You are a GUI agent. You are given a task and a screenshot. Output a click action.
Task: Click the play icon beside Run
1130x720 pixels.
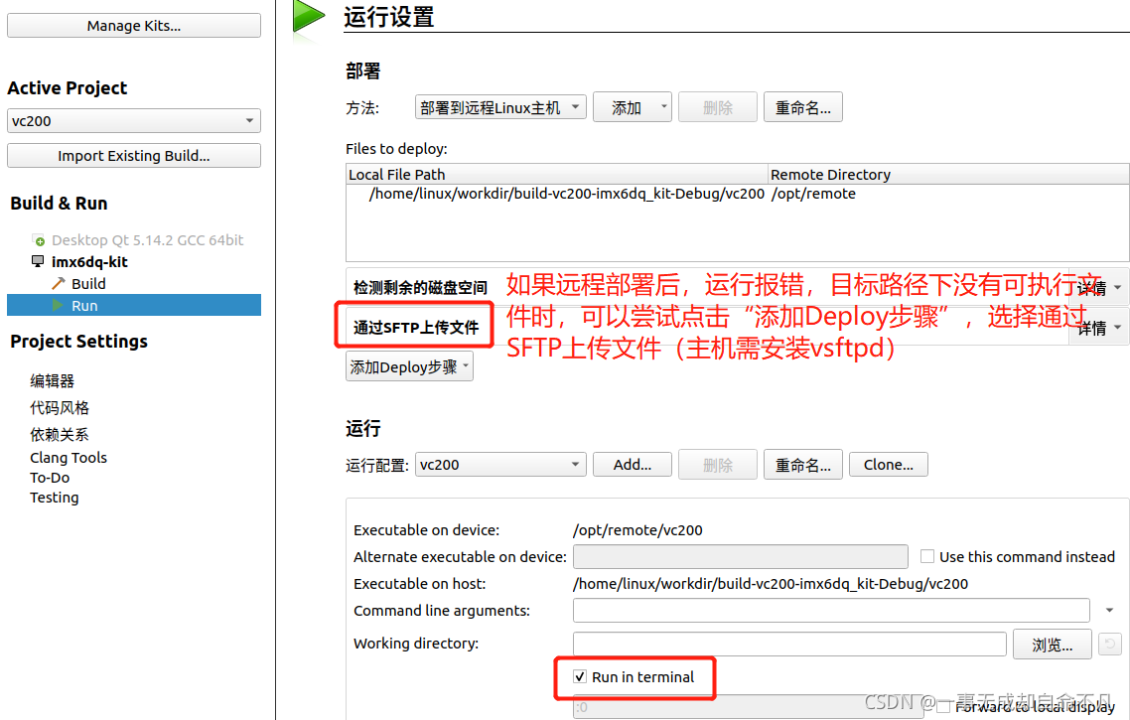click(x=58, y=306)
